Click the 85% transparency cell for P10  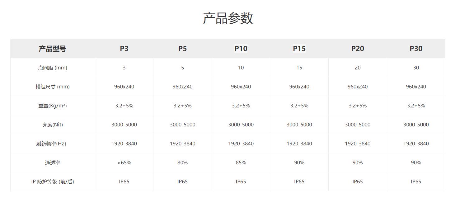pyautogui.click(x=241, y=163)
